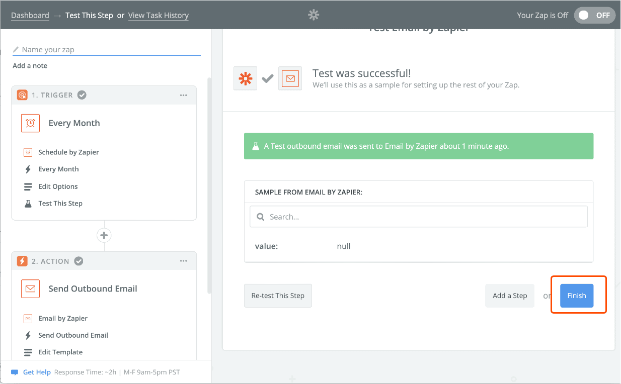This screenshot has width=621, height=384.
Task: Select Edit Options in trigger step
Action: pos(58,186)
